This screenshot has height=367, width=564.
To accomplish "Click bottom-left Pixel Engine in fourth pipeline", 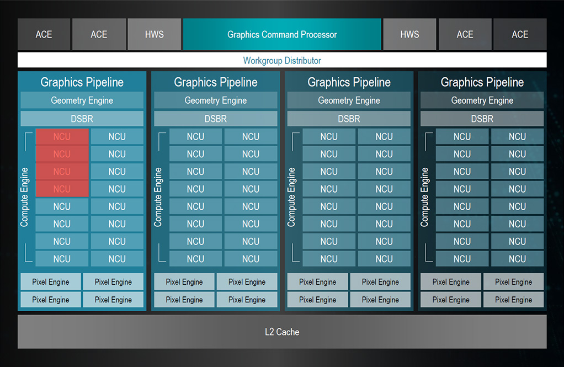I will 451,299.
